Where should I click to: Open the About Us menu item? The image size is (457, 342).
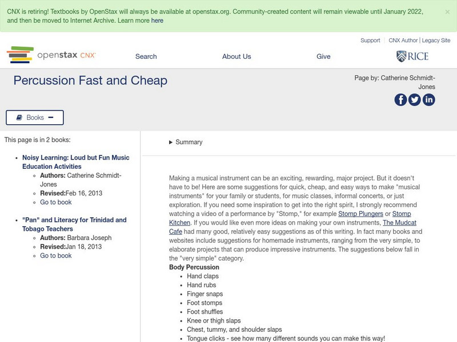236,56
